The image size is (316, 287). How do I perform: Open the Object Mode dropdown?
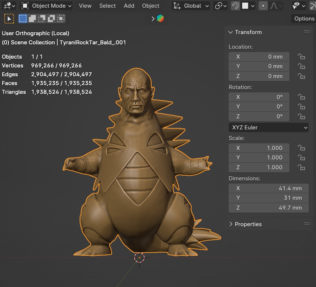click(47, 6)
